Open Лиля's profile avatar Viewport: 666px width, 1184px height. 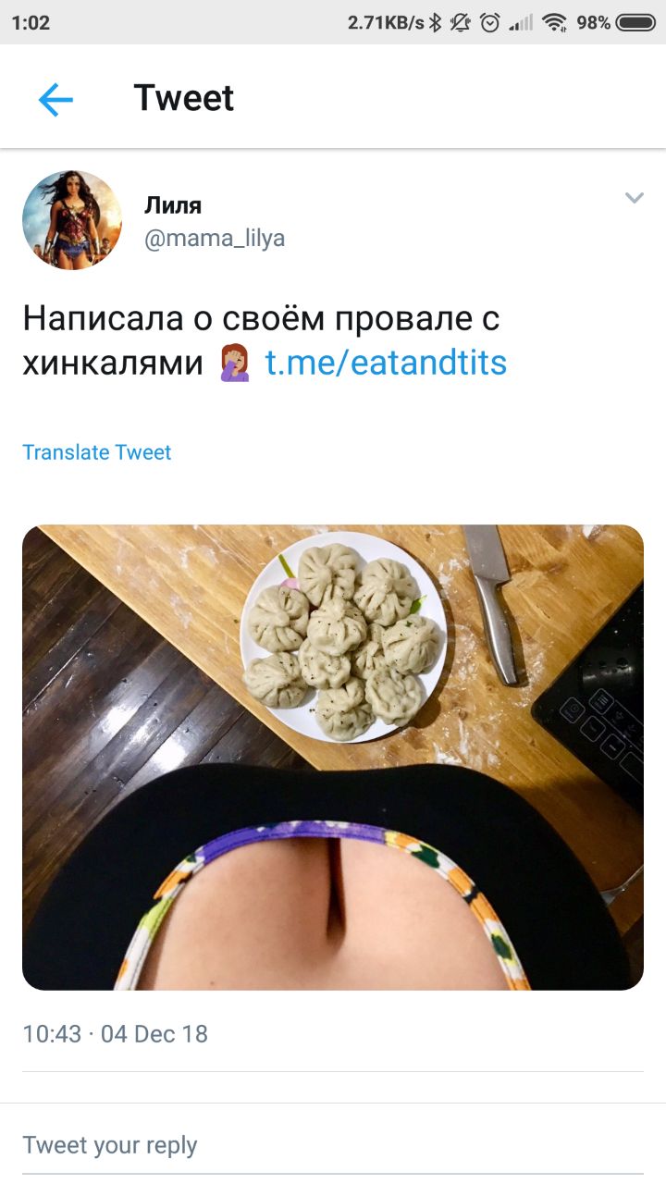click(72, 219)
